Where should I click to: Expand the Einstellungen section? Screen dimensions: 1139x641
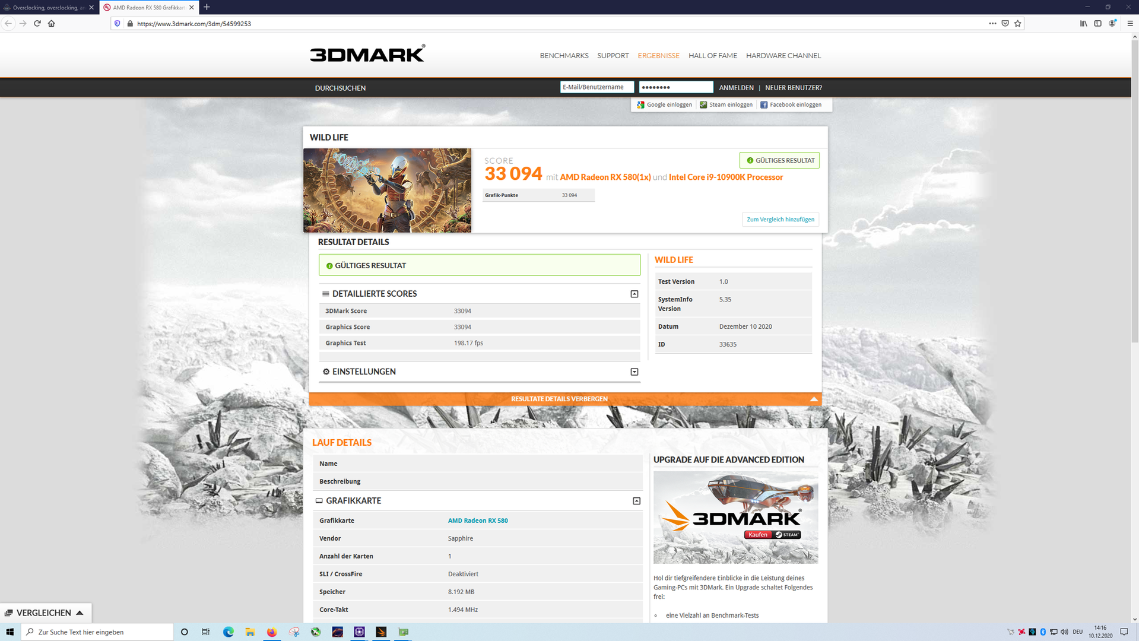[x=634, y=372]
